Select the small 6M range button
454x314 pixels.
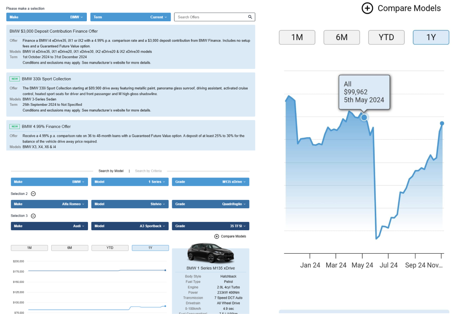click(69, 248)
